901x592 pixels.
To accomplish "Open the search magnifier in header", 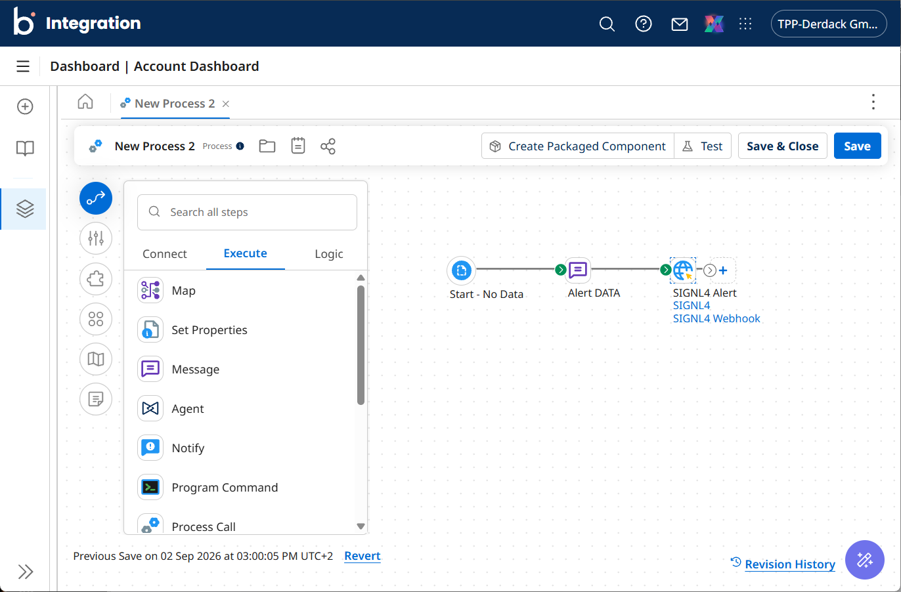I will coord(607,24).
